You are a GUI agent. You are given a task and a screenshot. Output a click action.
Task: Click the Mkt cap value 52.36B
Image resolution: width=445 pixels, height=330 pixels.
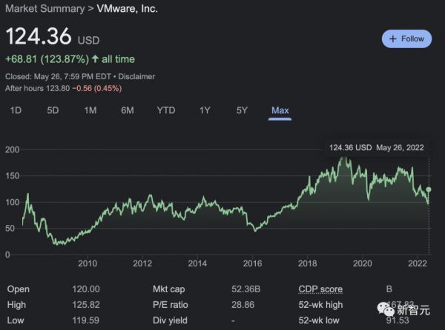(240, 289)
